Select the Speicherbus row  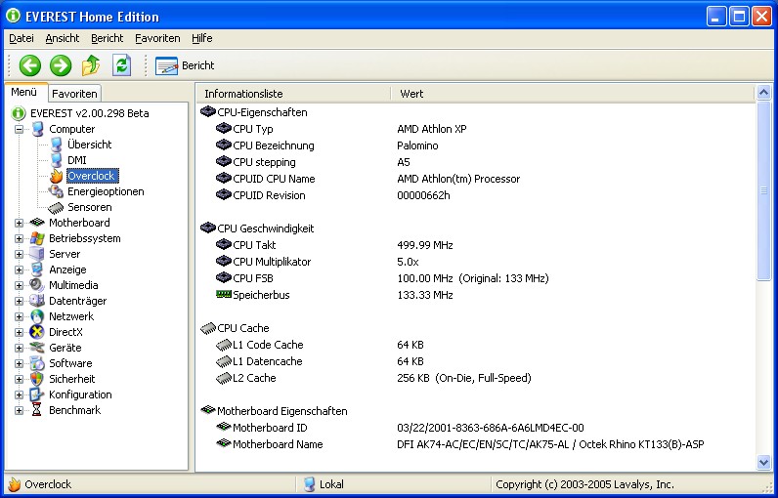476,295
